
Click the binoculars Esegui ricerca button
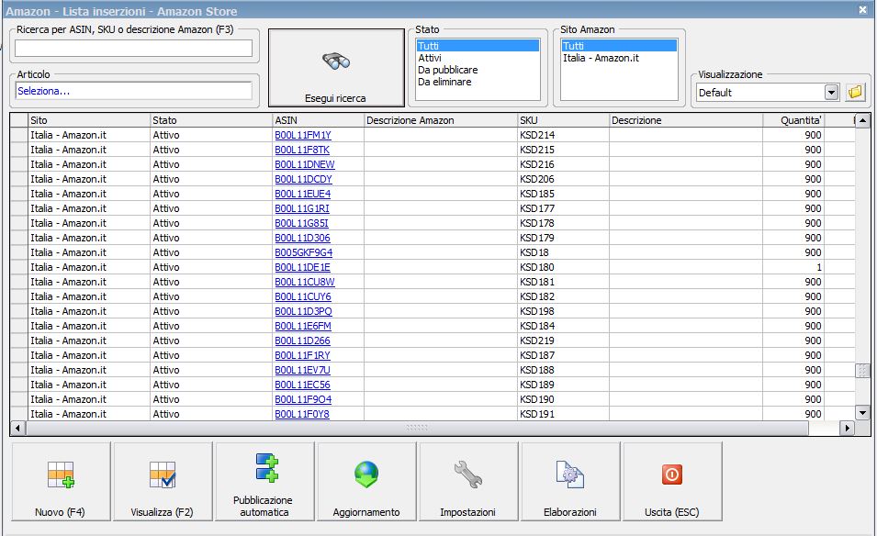coord(336,68)
